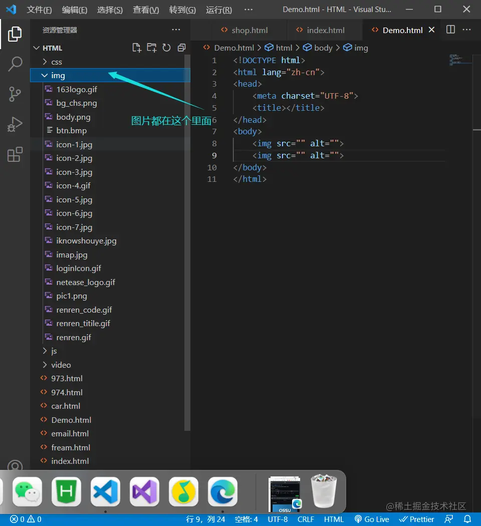Open Visual Studio from the dock
This screenshot has height=526, width=481.
click(x=145, y=492)
